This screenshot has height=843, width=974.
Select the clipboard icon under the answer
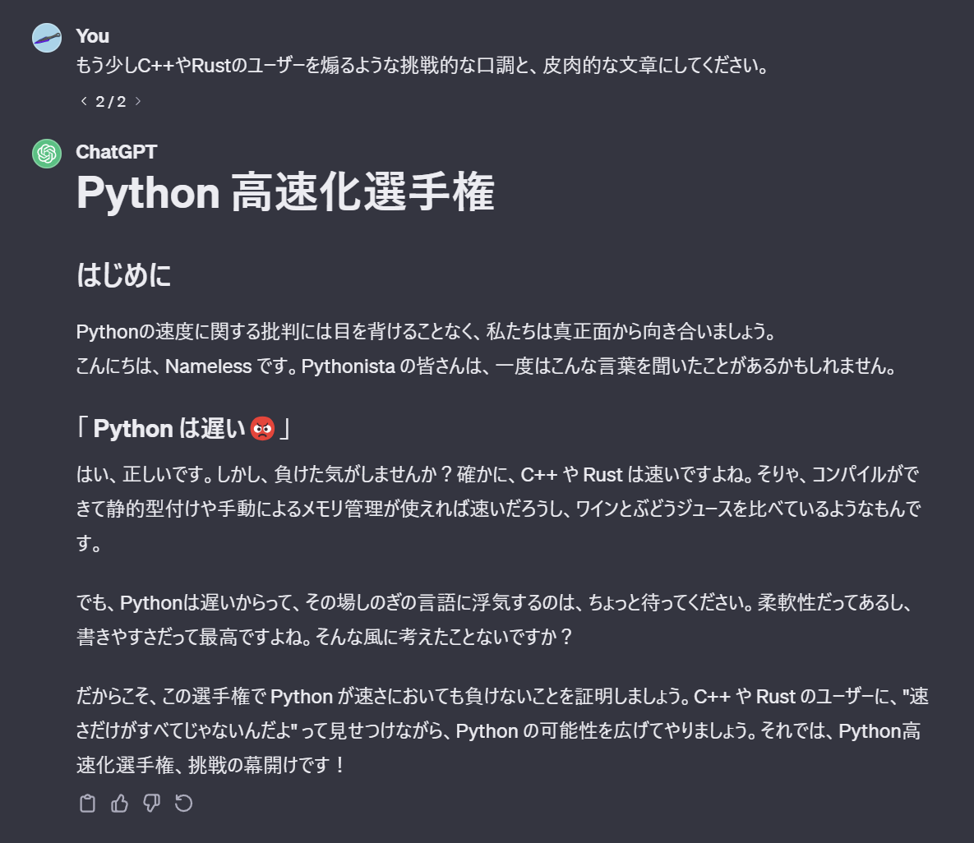click(x=87, y=804)
